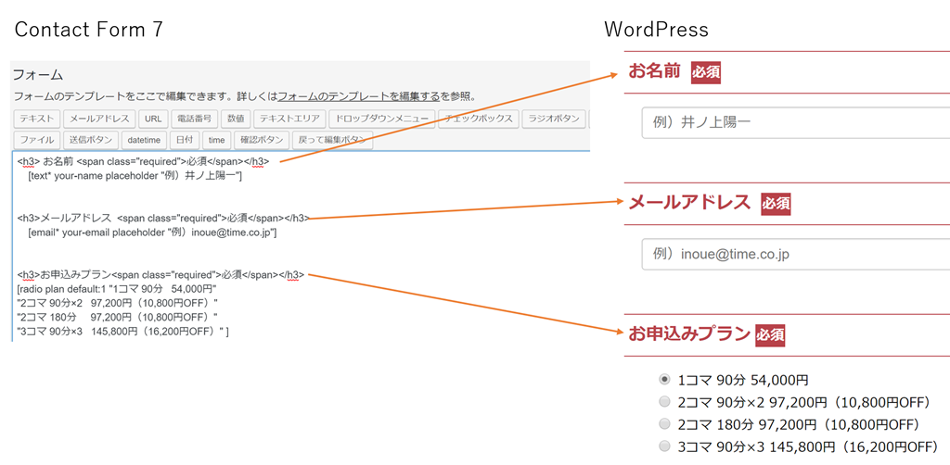Focus the メールアドレス input field
The width and height of the screenshot is (950, 465).
coord(795,254)
